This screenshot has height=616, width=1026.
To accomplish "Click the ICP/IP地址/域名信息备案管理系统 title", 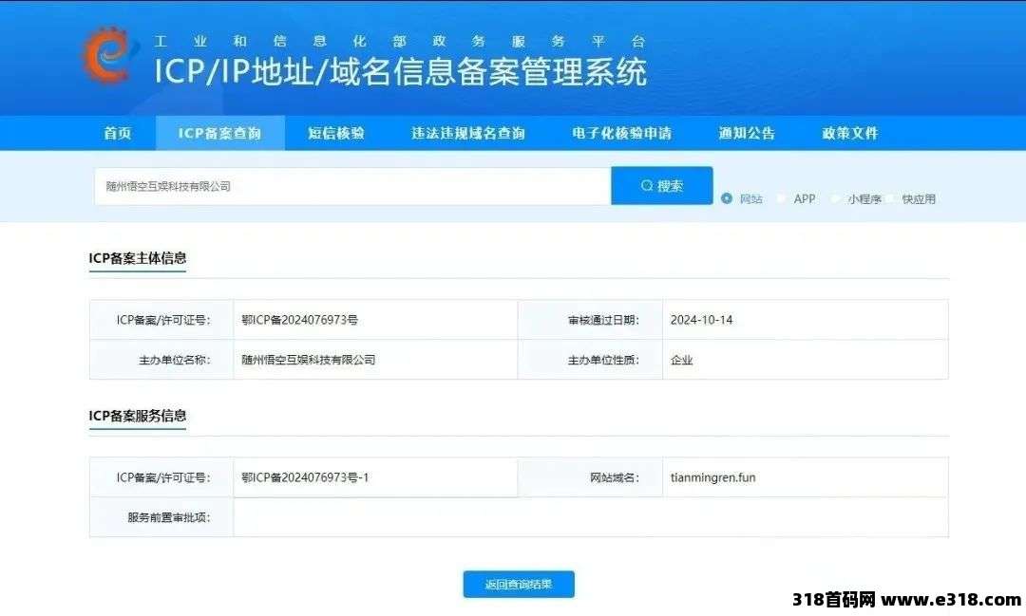I will click(401, 71).
